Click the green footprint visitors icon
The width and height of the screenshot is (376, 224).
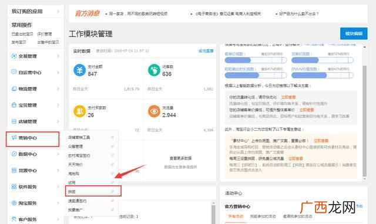coord(154,70)
